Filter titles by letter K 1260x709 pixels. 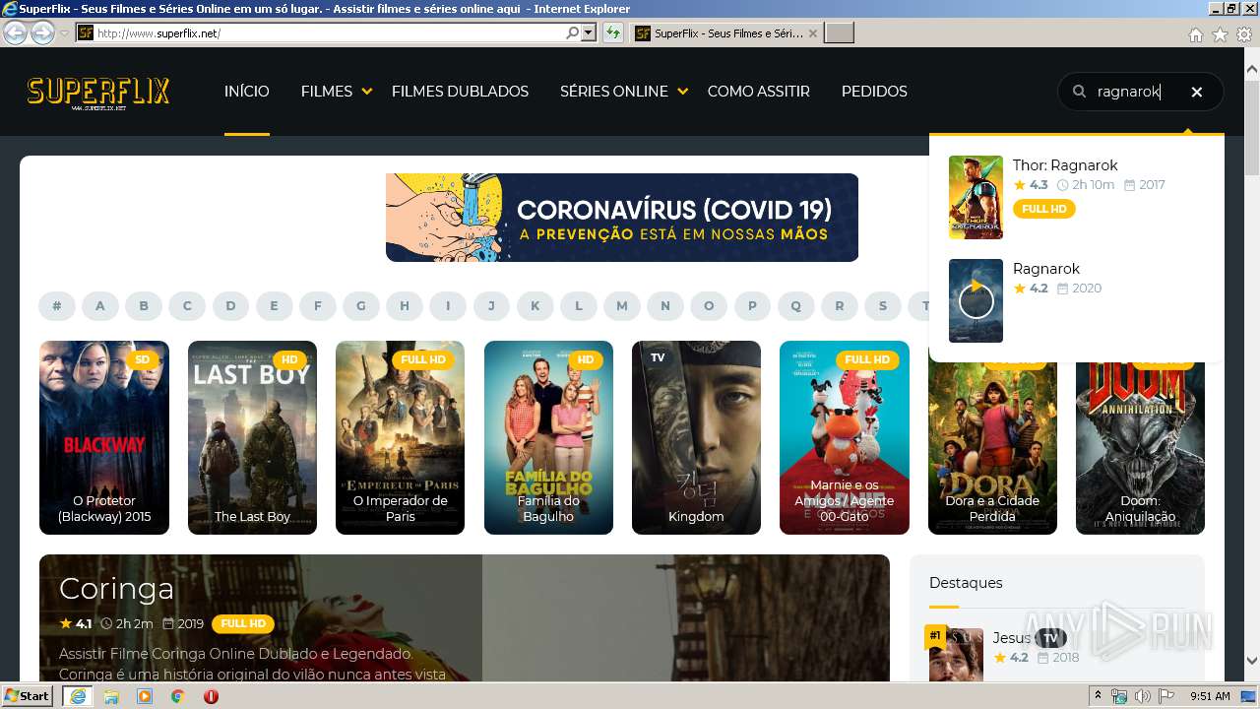click(x=535, y=306)
